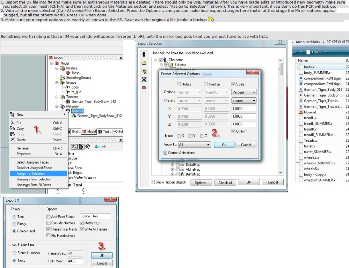Click the Meshes folder icon in Model tree
This screenshot has width=349, height=268.
pyautogui.click(x=63, y=68)
